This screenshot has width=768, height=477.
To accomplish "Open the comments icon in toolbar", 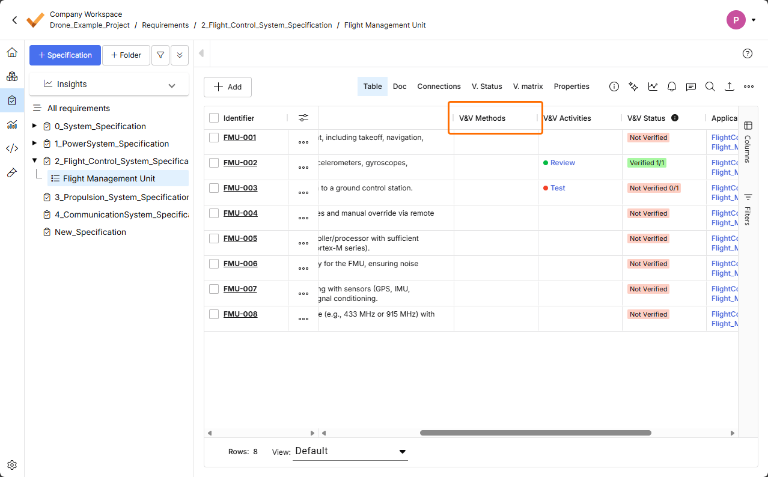I will (691, 87).
